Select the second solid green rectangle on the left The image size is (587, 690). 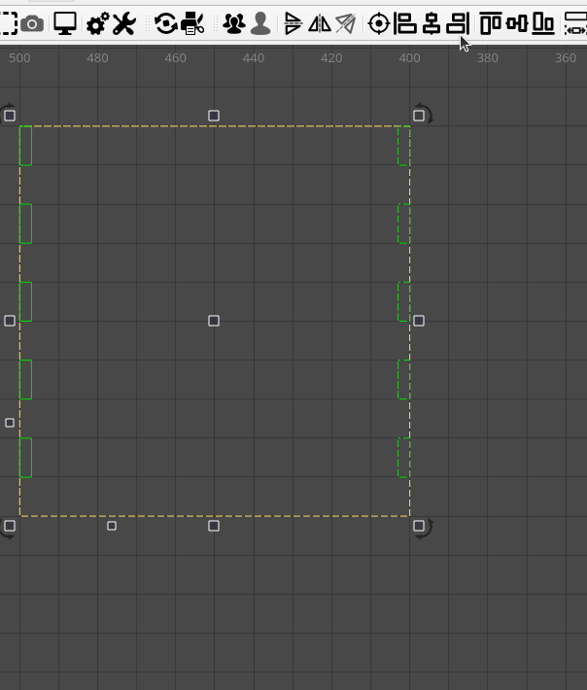click(26, 224)
